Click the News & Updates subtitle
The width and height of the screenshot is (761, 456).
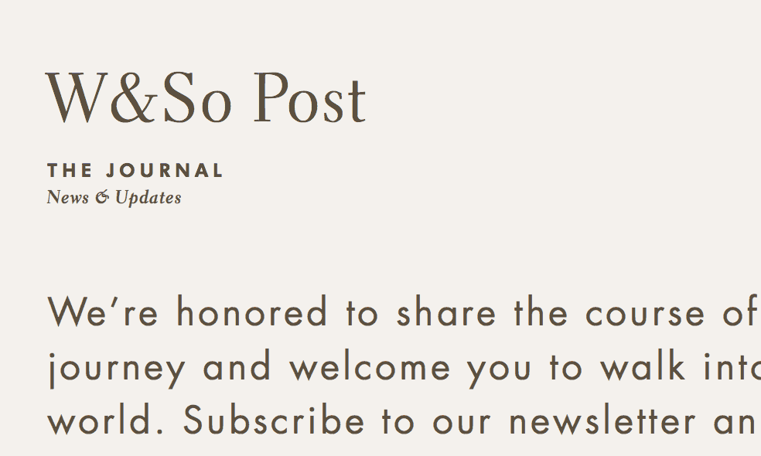coord(114,198)
